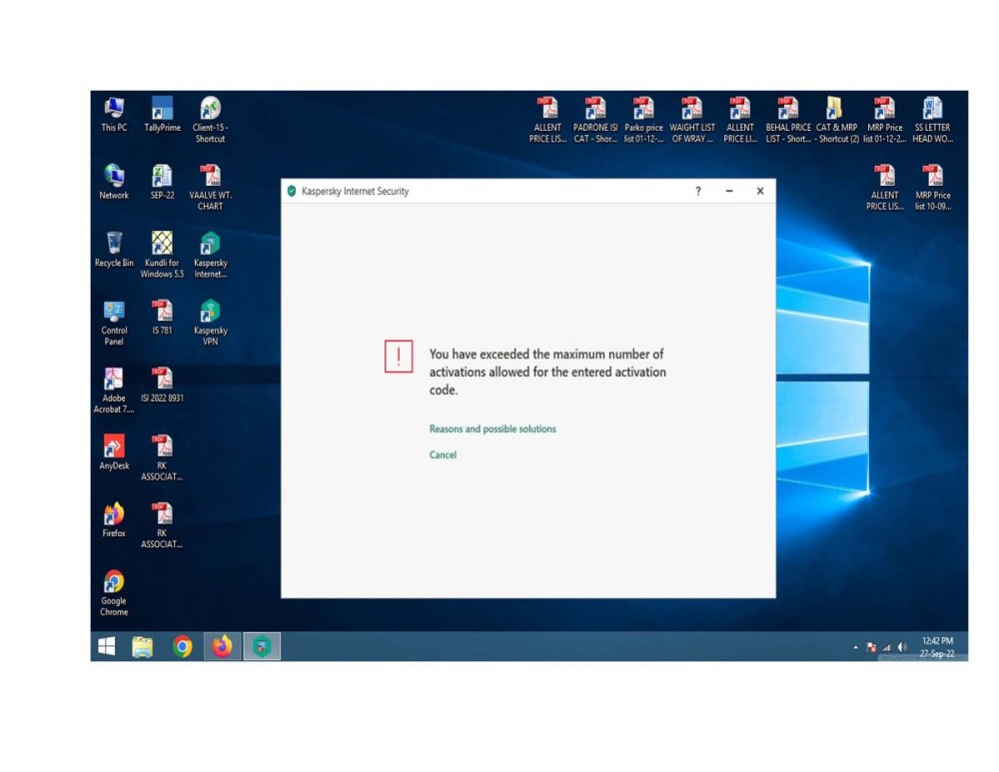Open the CAT & MRP Shortcut folder
Image resolution: width=999 pixels, height=772 pixels.
point(836,110)
